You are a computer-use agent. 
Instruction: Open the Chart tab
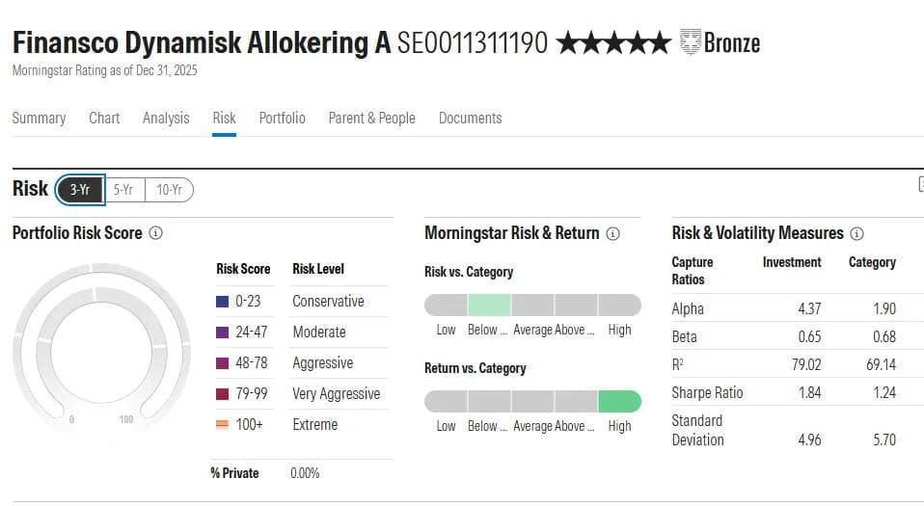pos(104,118)
